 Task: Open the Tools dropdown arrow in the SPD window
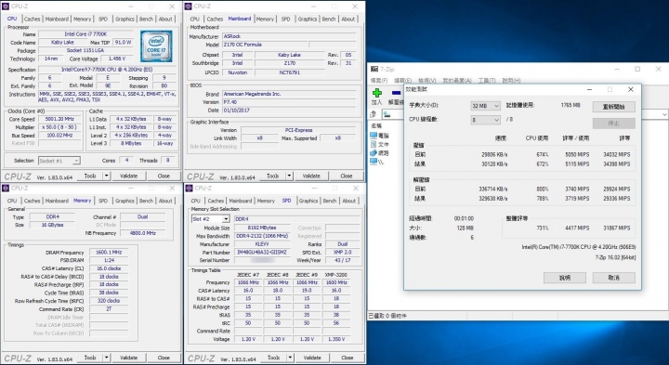(290, 358)
